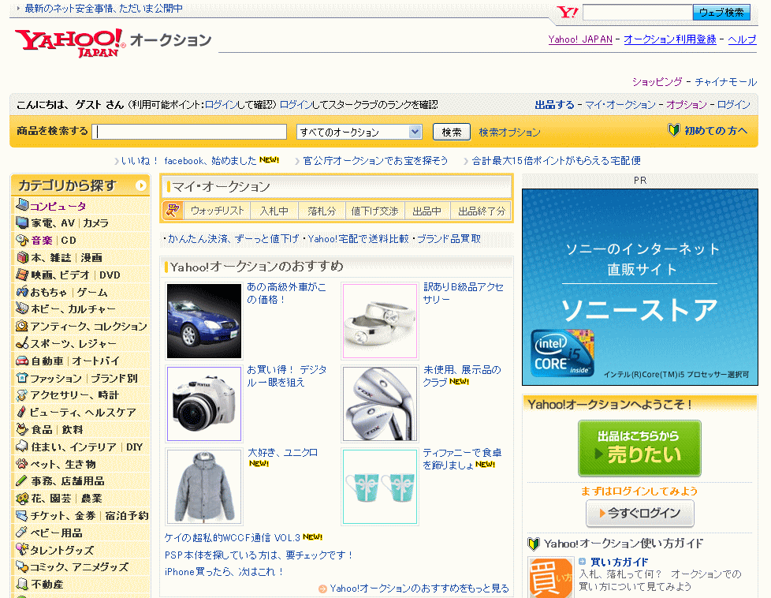This screenshot has height=598, width=771.
Task: Open the チャイナモール link
Action: (726, 82)
